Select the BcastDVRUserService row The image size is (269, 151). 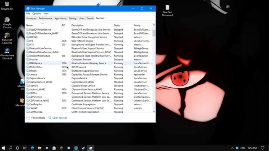(x=89, y=30)
